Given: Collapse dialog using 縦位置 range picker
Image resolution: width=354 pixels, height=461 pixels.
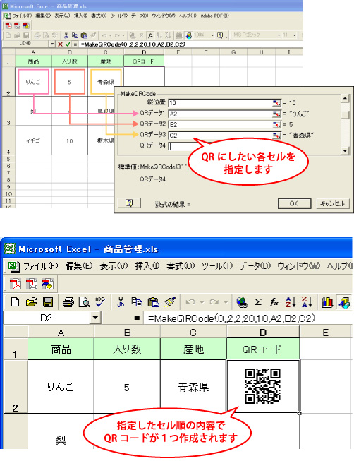Looking at the screenshot, I should (x=276, y=103).
